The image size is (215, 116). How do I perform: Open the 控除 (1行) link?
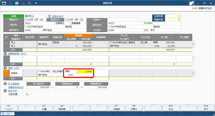click(14, 68)
